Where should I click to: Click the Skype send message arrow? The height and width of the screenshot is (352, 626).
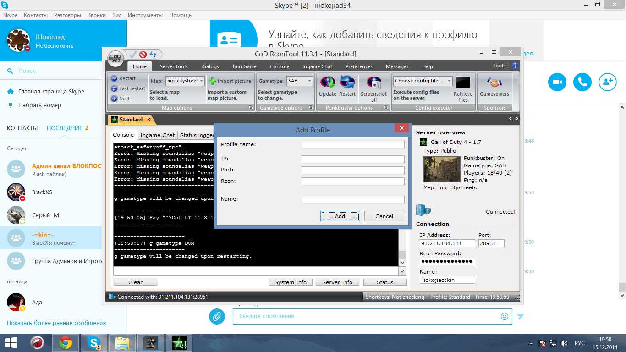(520, 316)
